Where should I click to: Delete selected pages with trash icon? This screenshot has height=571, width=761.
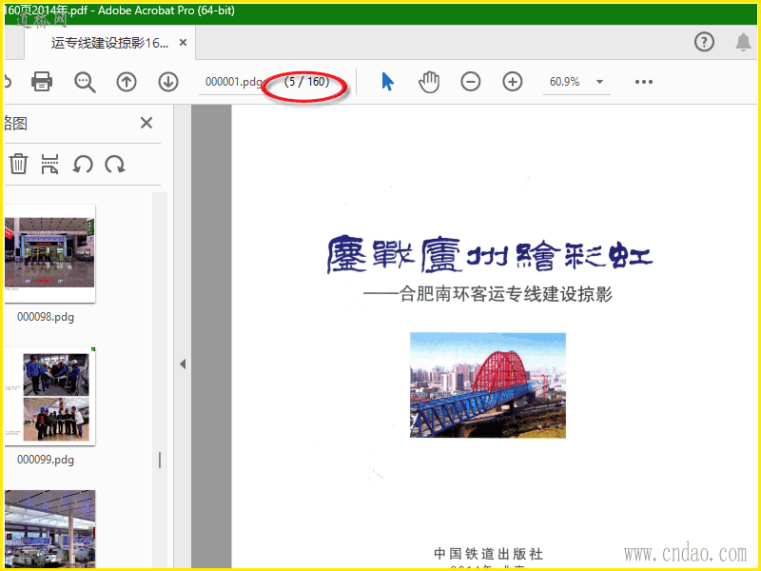point(18,164)
